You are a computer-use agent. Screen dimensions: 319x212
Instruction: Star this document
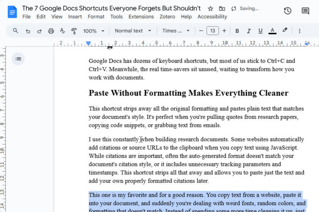[x=211, y=8]
